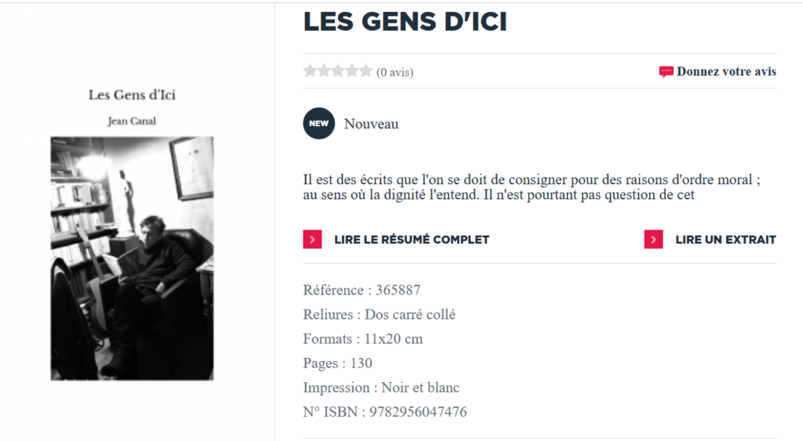Screen dimensions: 803x441
Task: Click the (0 avis) review count
Action: (395, 73)
